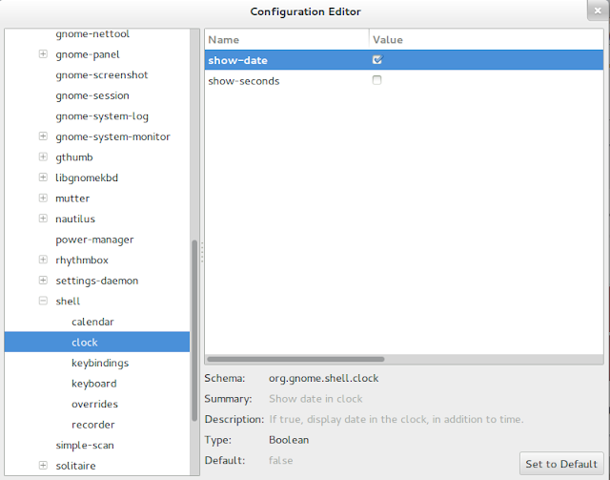
Task: Open the keybindings schema under shell
Action: 100,364
